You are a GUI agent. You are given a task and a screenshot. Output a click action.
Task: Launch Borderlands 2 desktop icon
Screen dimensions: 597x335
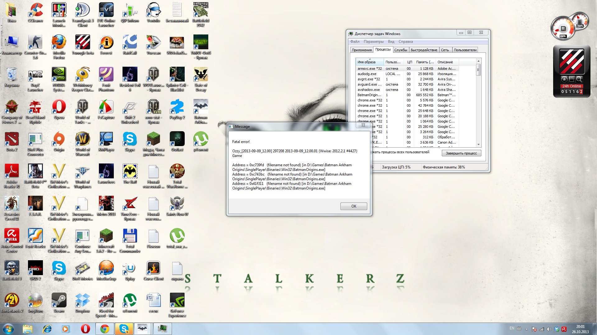12,303
